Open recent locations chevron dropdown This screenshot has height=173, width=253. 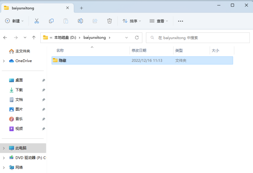click(x=25, y=38)
